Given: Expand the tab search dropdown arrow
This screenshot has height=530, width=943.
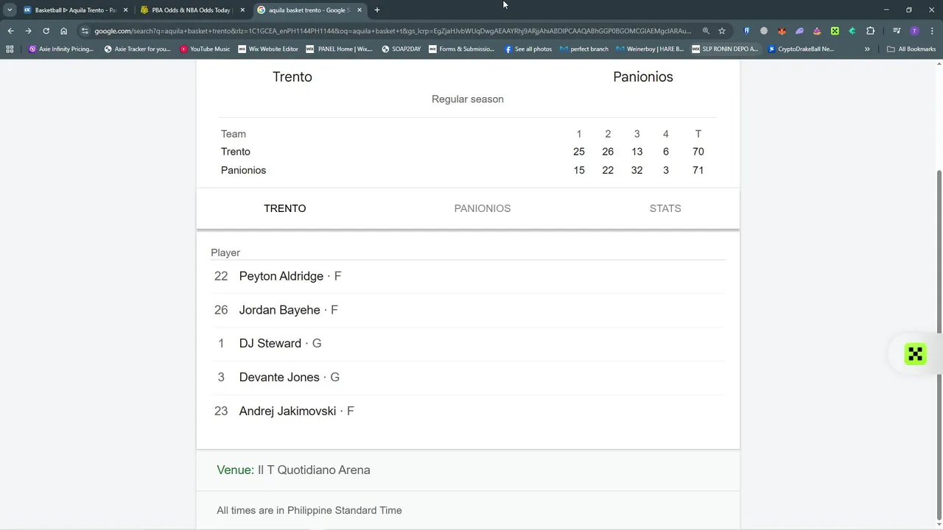Looking at the screenshot, I should click(x=10, y=10).
